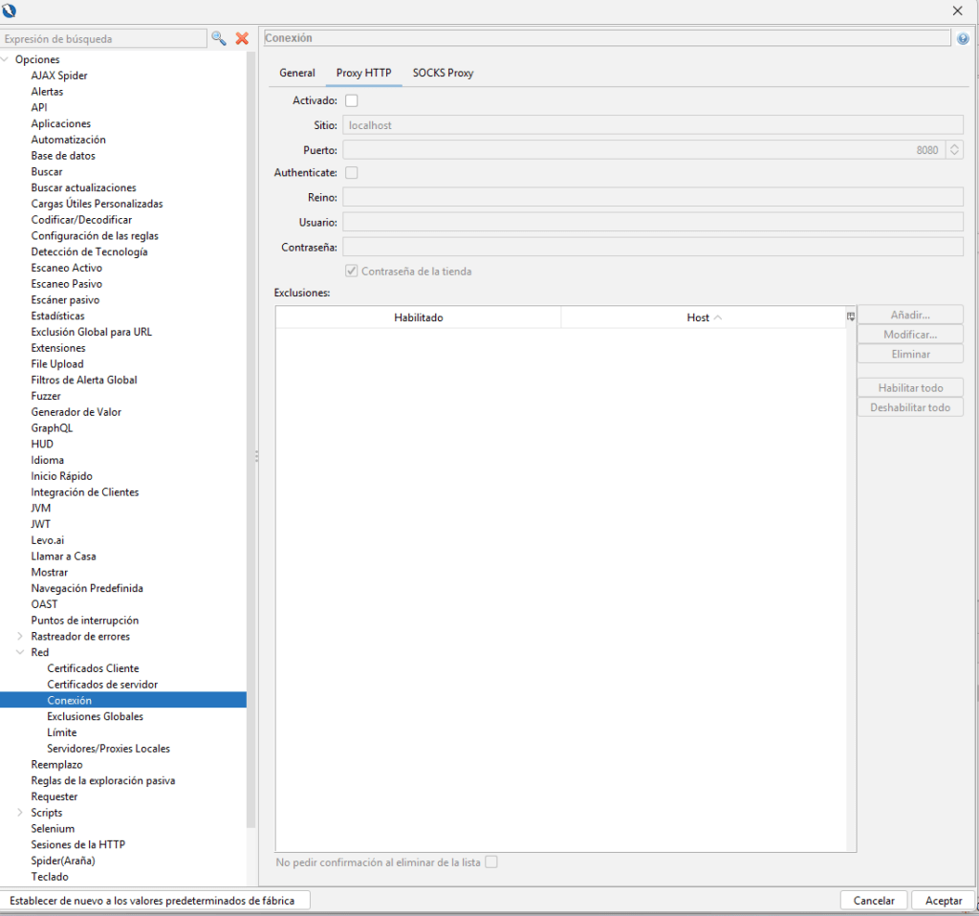The image size is (979, 916).
Task: Switch to the General tab
Action: click(296, 73)
